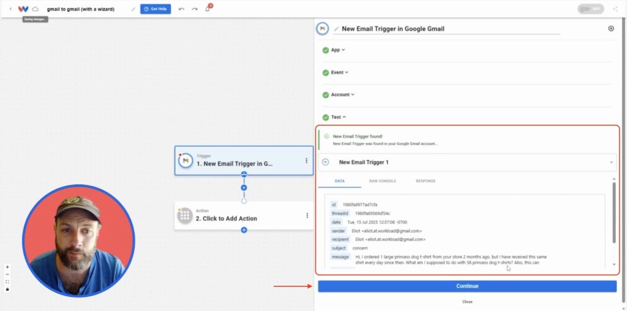
Task: Expand the App section
Action: pos(338,50)
